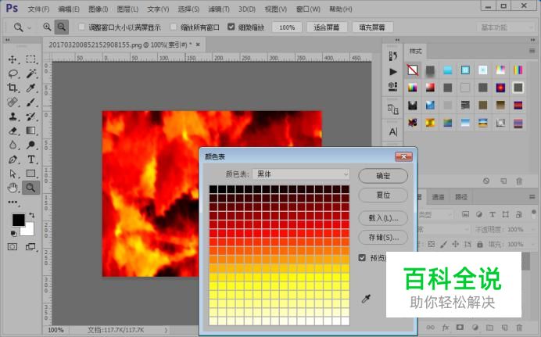541x337 pixels.
Task: Swap foreground and background colors
Action: tap(32, 215)
